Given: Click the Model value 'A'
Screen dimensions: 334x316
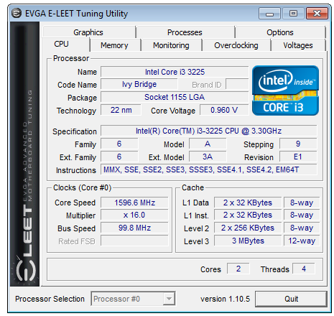Looking at the screenshot, I should [x=208, y=144].
